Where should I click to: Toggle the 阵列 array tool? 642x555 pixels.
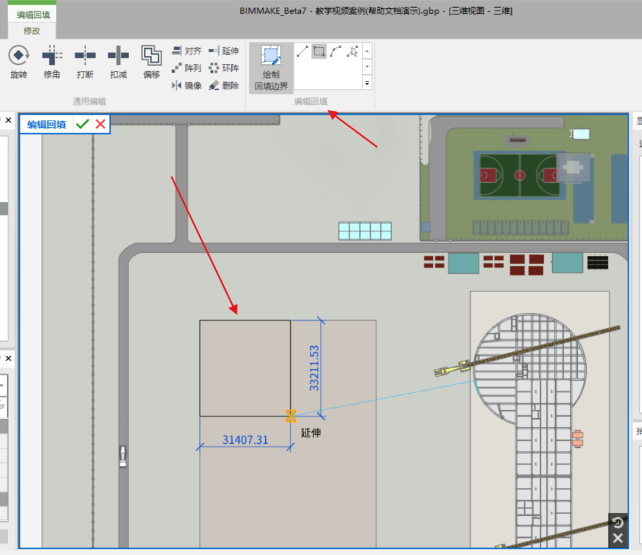click(x=187, y=68)
